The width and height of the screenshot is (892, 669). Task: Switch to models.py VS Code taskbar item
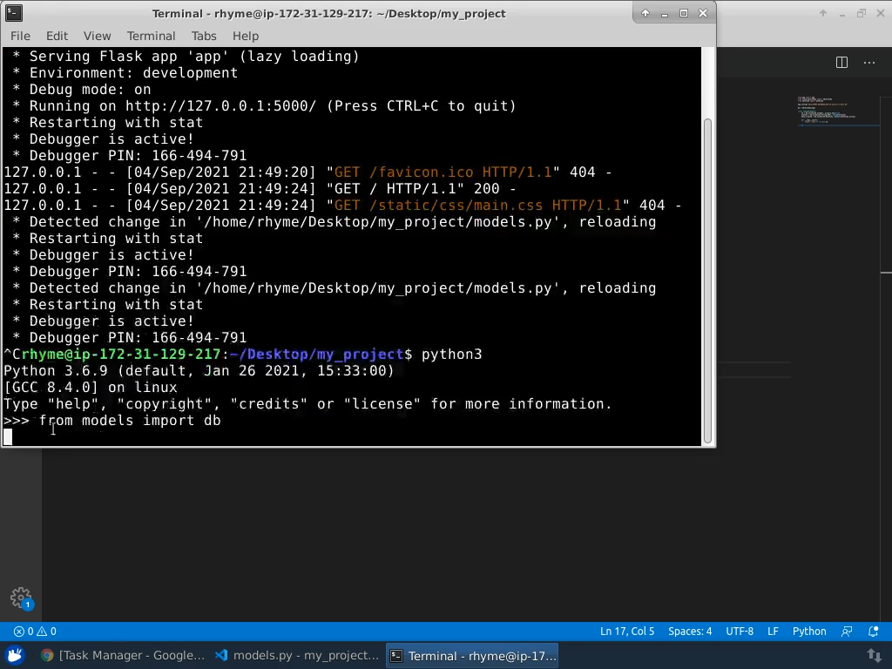click(297, 655)
